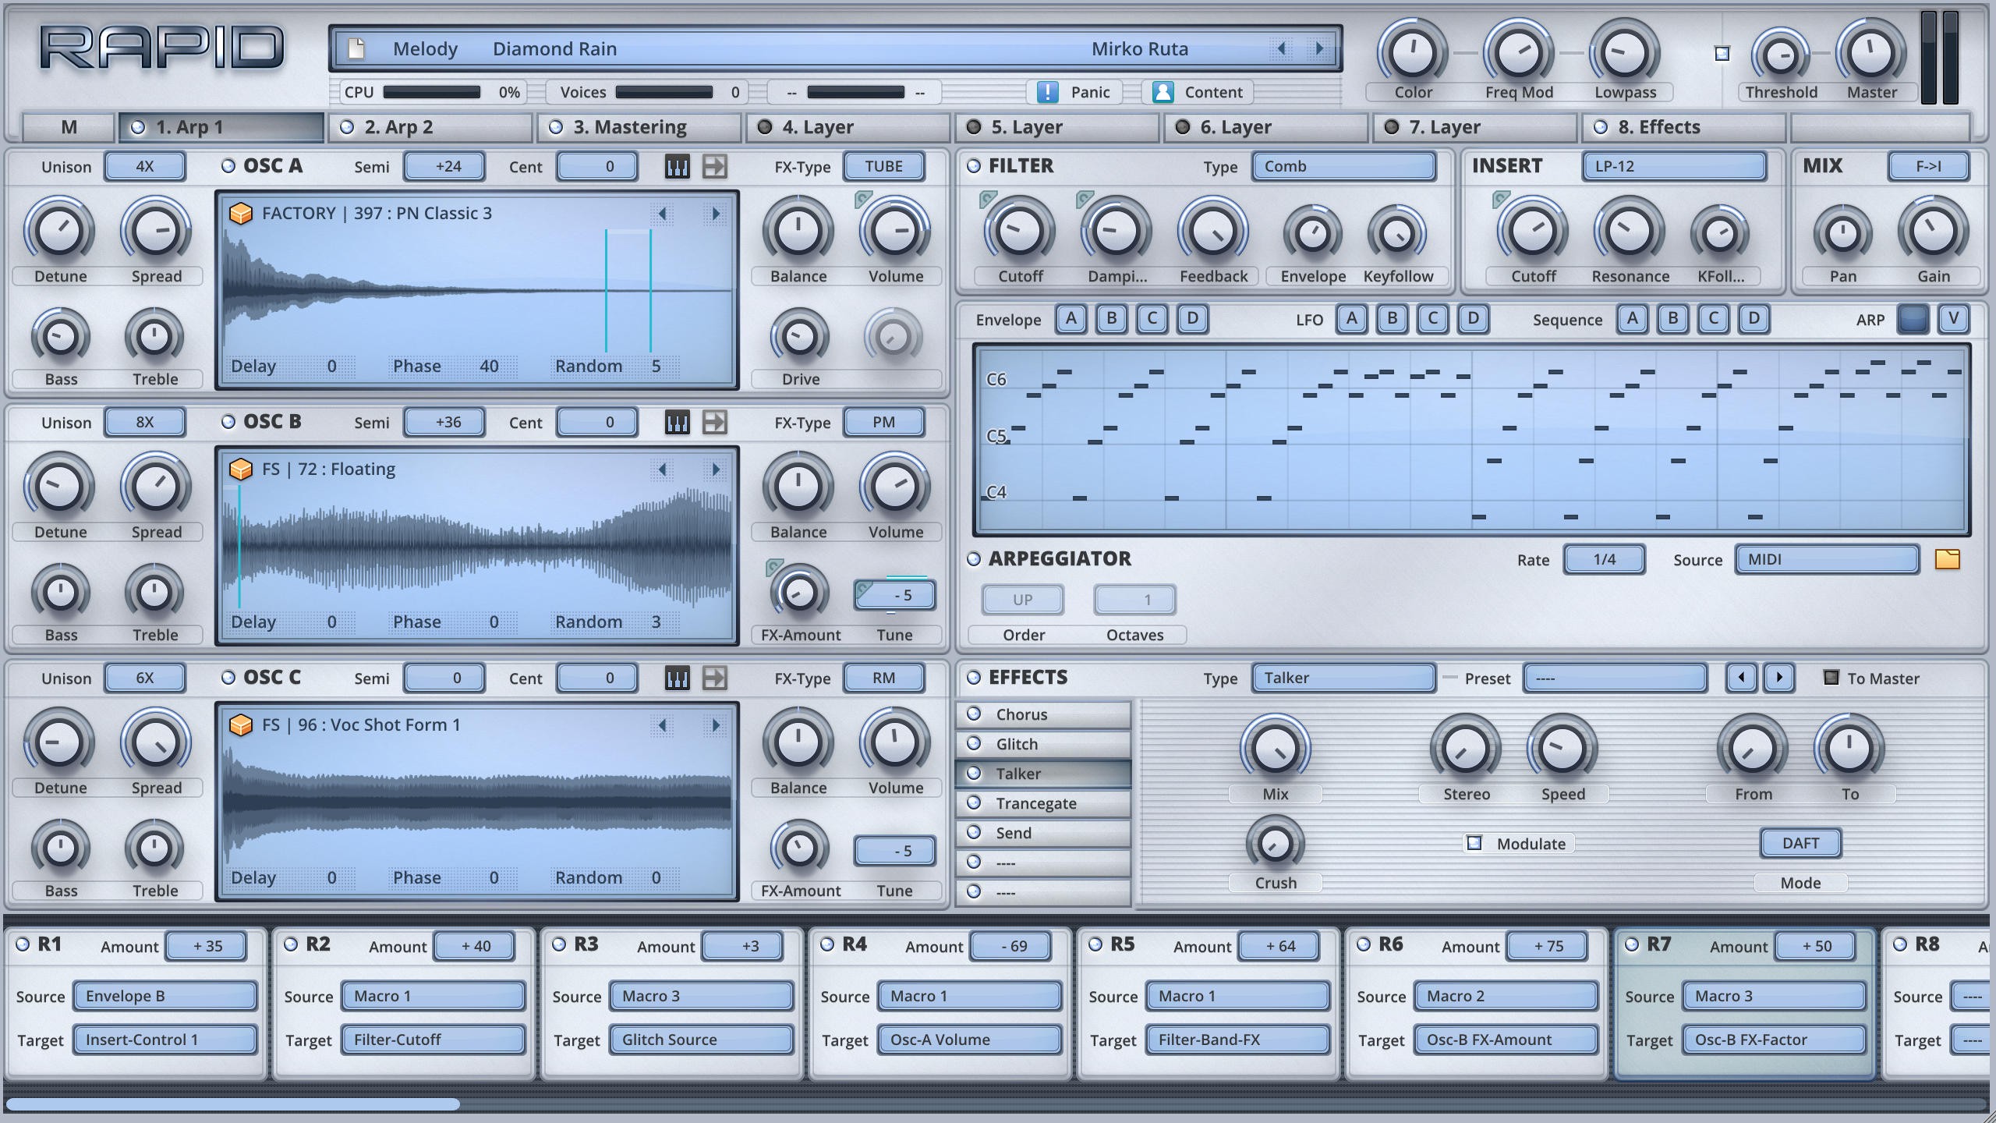
Task: Next wavetable arrow in OSC A
Action: pyautogui.click(x=715, y=213)
